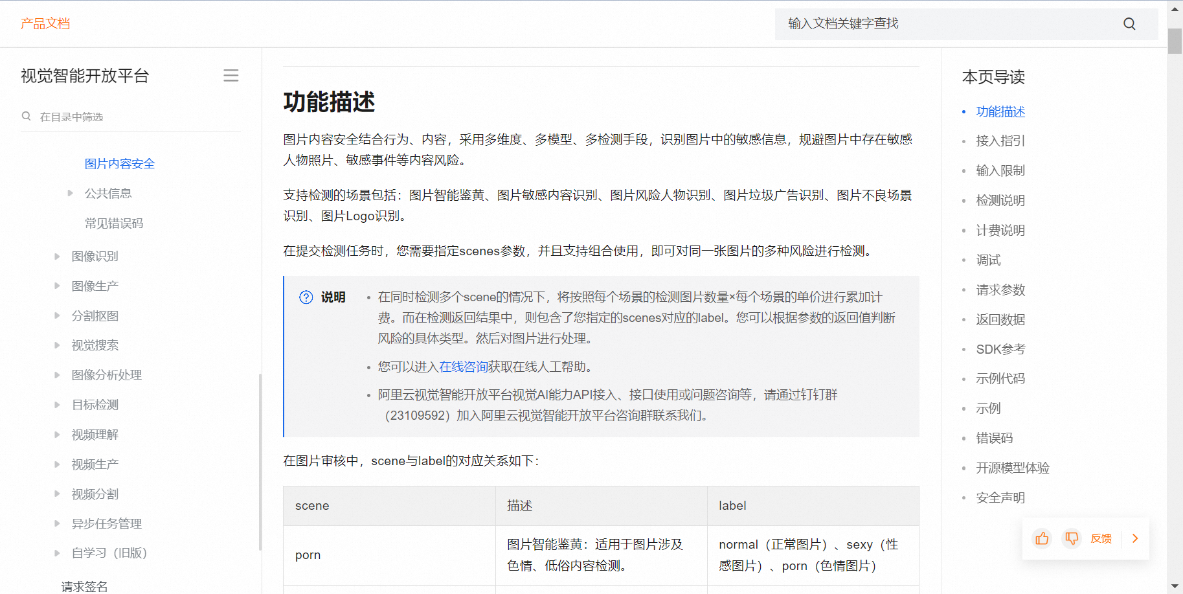The height and width of the screenshot is (594, 1183).
Task: Expand the 视频理解 section arrow
Action: point(57,434)
